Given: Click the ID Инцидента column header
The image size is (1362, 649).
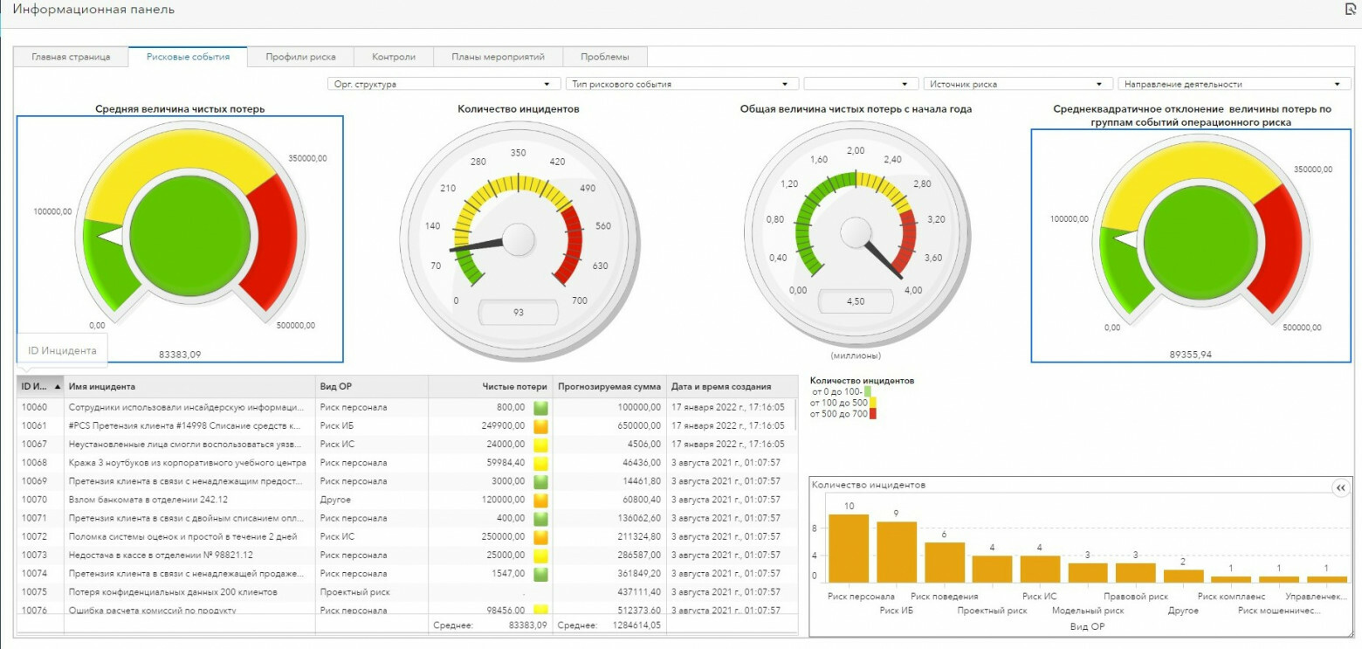Looking at the screenshot, I should pos(40,386).
